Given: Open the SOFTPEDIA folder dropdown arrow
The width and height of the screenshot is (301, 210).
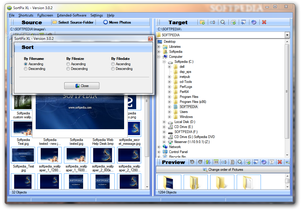Looking at the screenshot, I should click(x=287, y=35).
